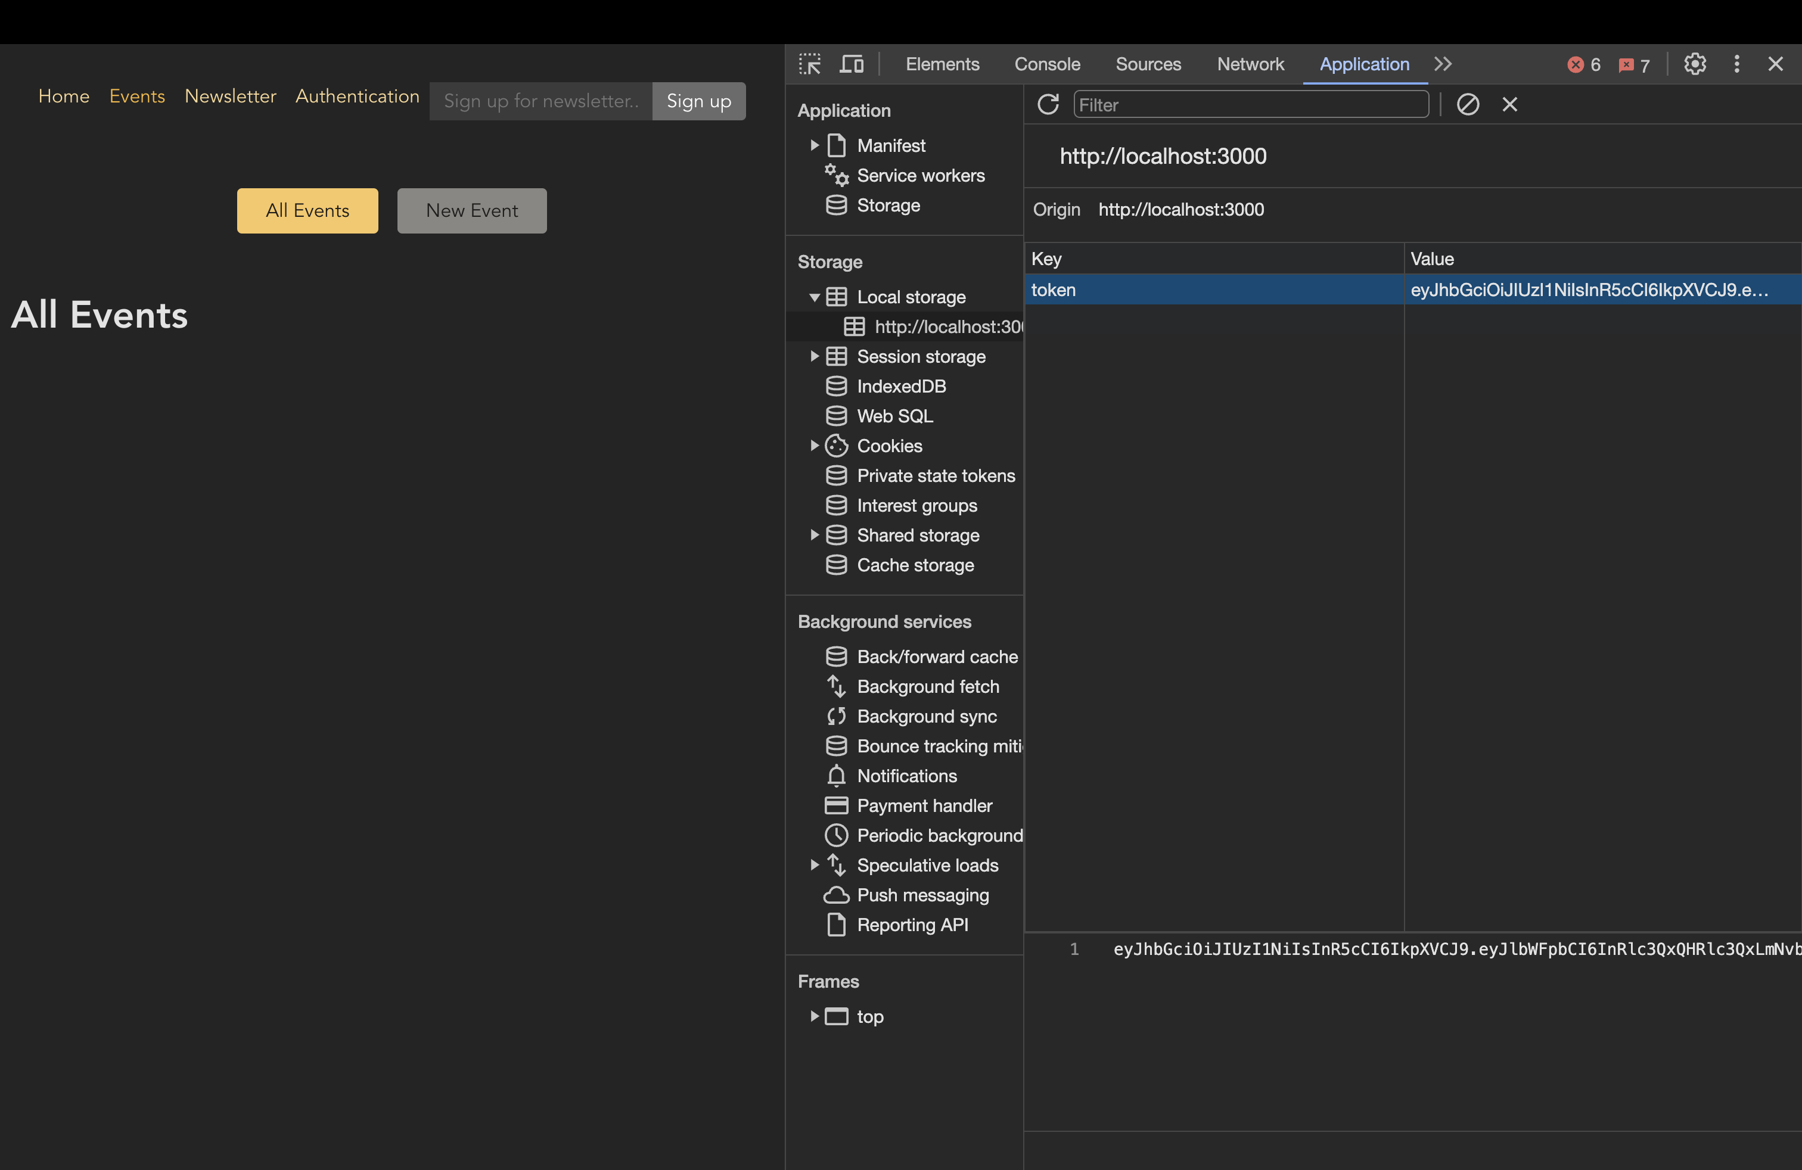Show more DevTools tabs chevron
The width and height of the screenshot is (1802, 1170).
tap(1442, 64)
